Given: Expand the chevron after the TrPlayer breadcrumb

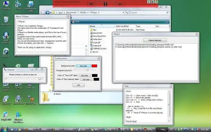Looking at the screenshot, I should (99, 13).
